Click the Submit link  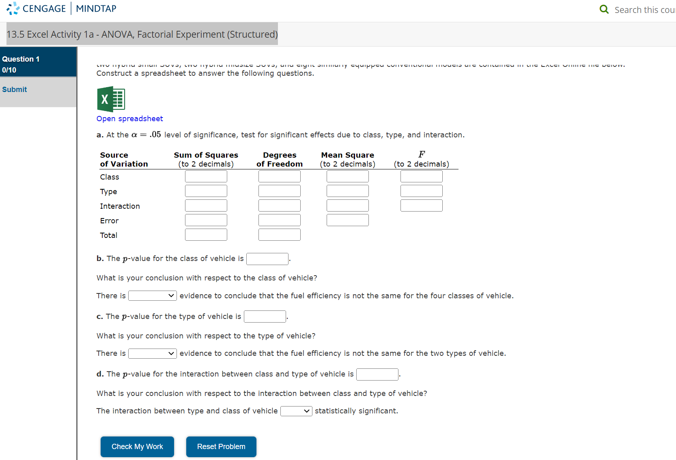(x=15, y=89)
